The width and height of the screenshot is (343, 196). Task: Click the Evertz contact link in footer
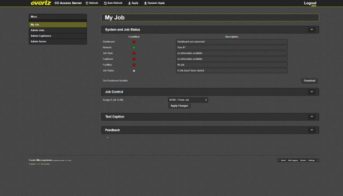(x=38, y=164)
